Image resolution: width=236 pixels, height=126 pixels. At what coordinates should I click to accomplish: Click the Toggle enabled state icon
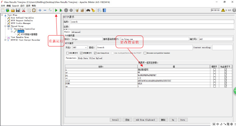tap(50, 10)
